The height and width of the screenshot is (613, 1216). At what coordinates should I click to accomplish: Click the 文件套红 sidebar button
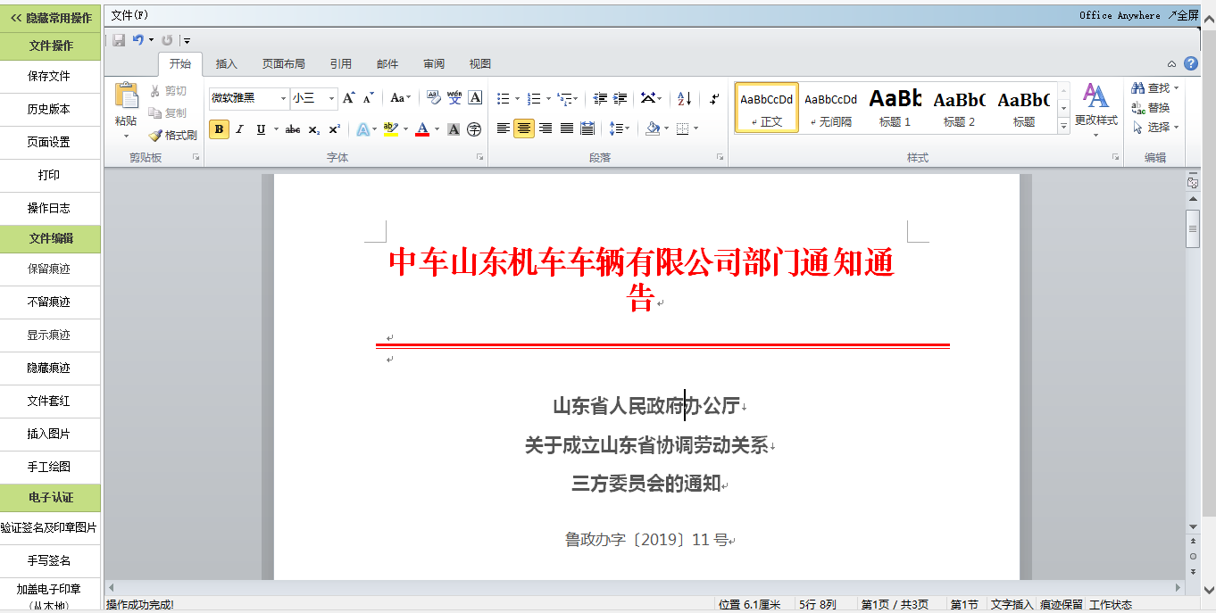click(x=49, y=402)
